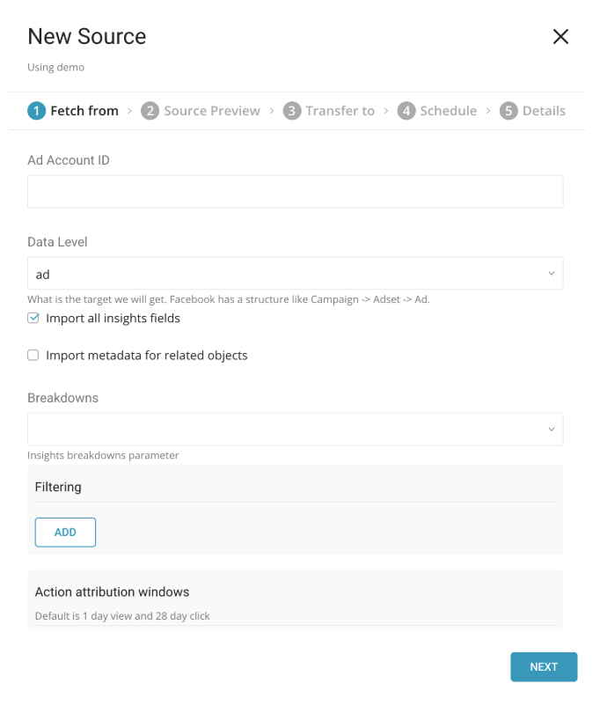This screenshot has width=600, height=706.
Task: Click the step 1 number circle
Action: click(36, 111)
